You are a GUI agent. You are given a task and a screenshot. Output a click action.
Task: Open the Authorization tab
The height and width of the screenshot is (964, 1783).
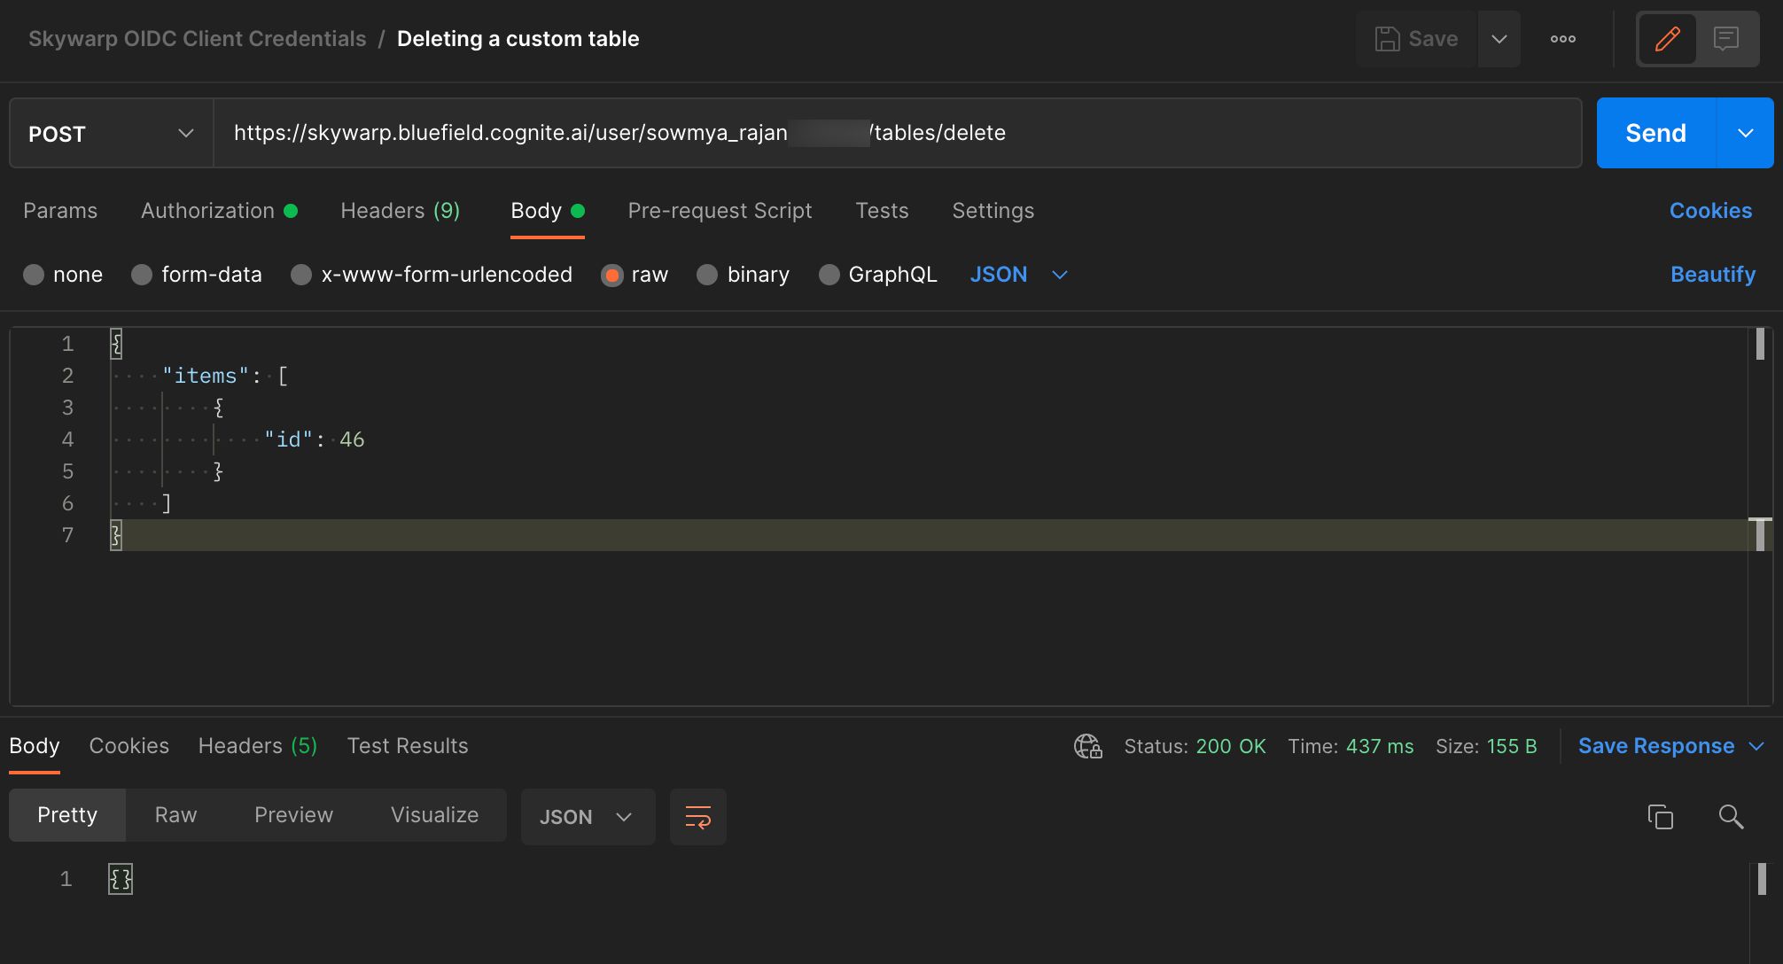[x=219, y=211]
